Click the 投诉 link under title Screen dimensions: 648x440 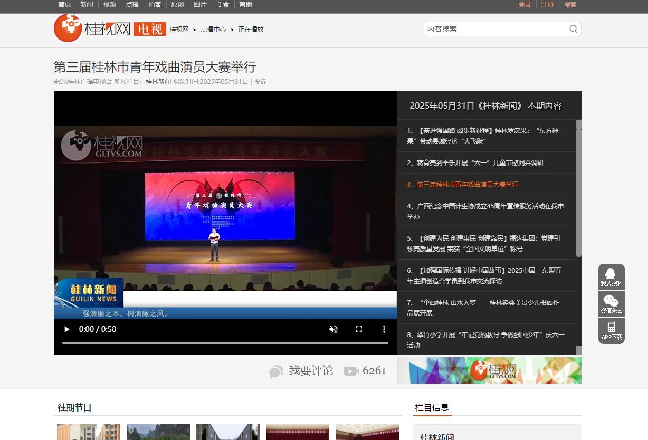[x=260, y=82]
